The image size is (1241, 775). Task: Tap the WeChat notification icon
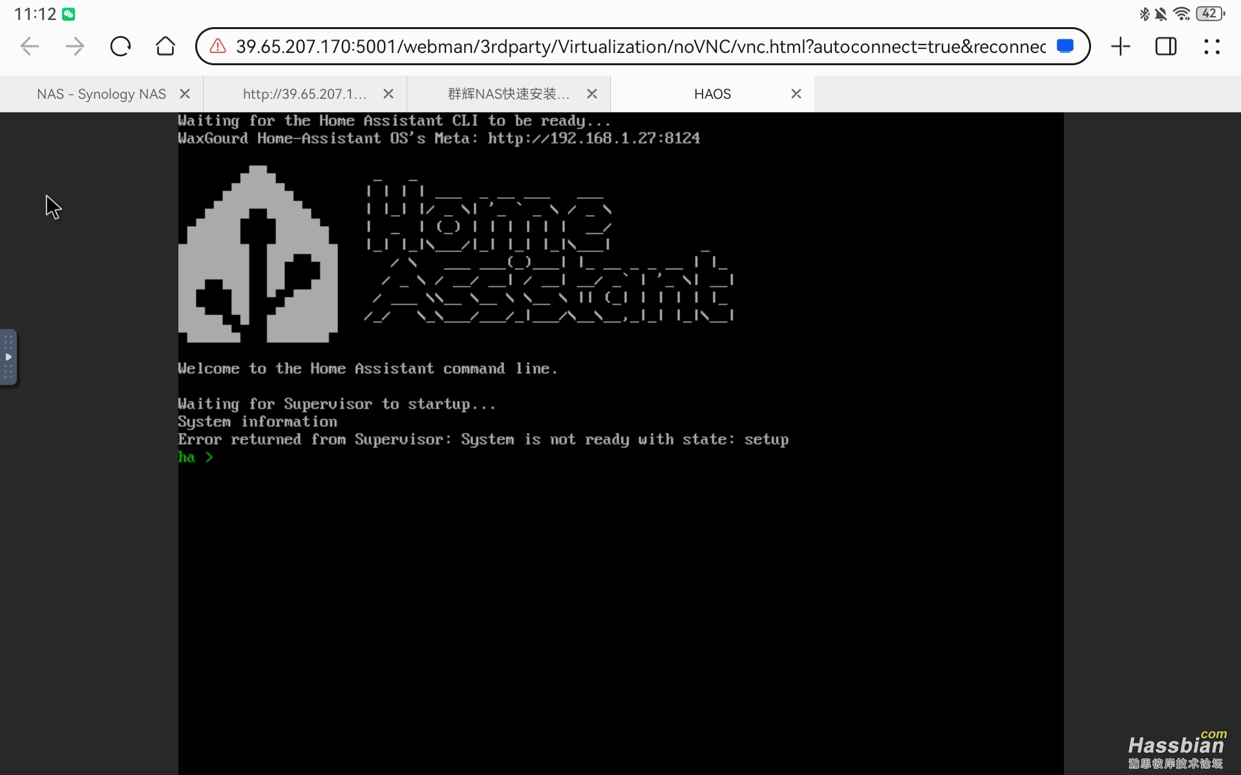[69, 14]
